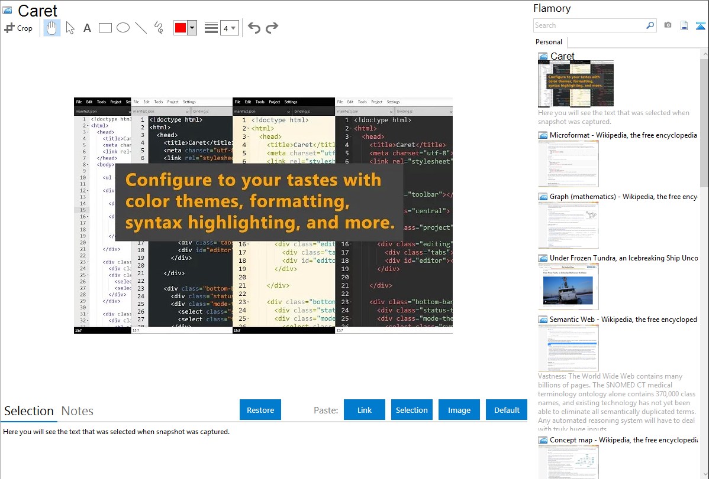This screenshot has width=709, height=479.
Task: Switch to the Personal tab
Action: click(x=549, y=42)
